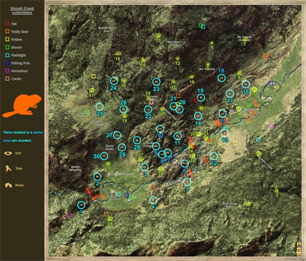Select den marker 25 on the map

(x=100, y=107)
